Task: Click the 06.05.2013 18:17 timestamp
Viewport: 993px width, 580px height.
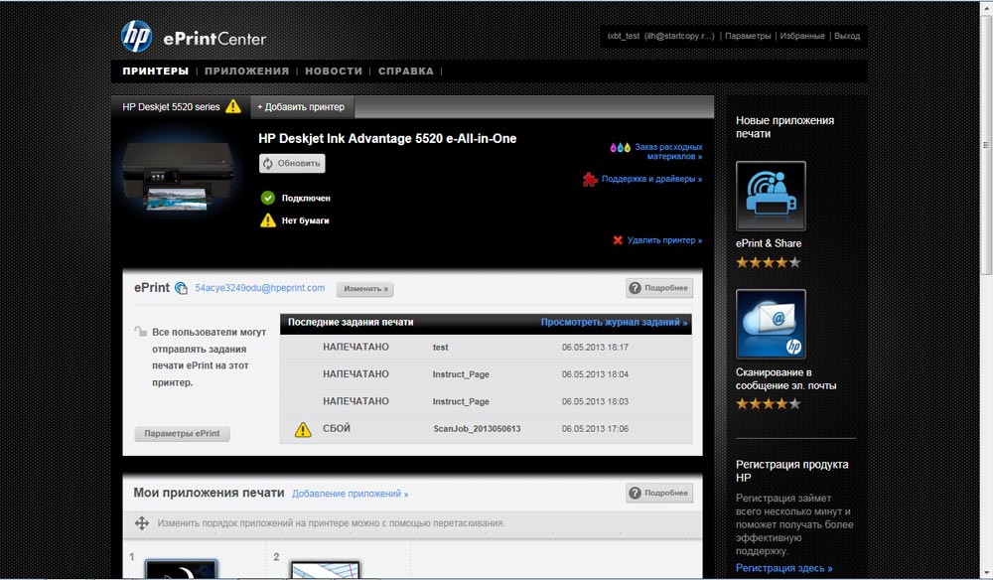Action: pyautogui.click(x=595, y=348)
